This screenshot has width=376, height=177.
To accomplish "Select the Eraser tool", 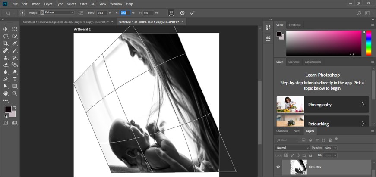I will click(x=5, y=65).
